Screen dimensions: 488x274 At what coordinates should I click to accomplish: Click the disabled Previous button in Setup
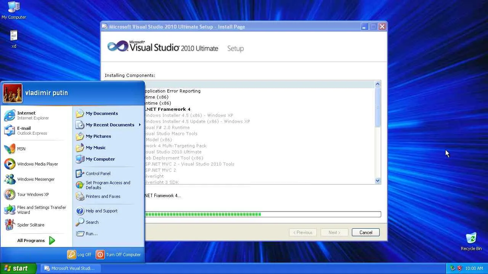303,233
